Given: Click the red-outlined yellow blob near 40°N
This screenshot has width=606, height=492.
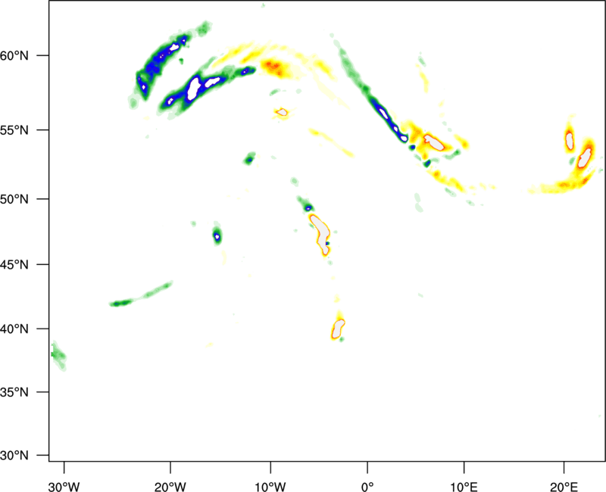Looking at the screenshot, I should tap(338, 329).
